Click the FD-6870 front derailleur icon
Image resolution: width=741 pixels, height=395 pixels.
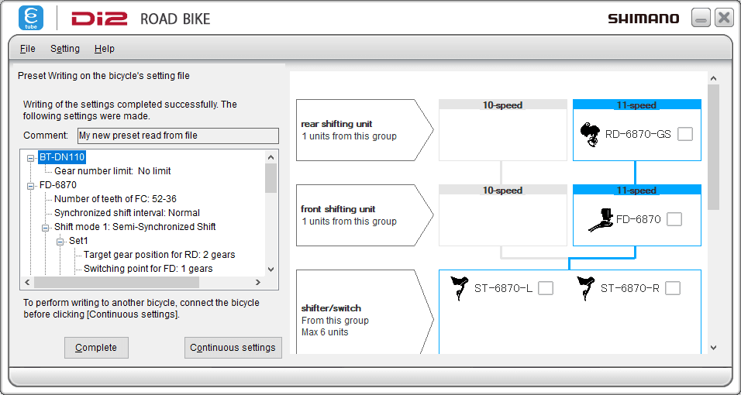(601, 220)
